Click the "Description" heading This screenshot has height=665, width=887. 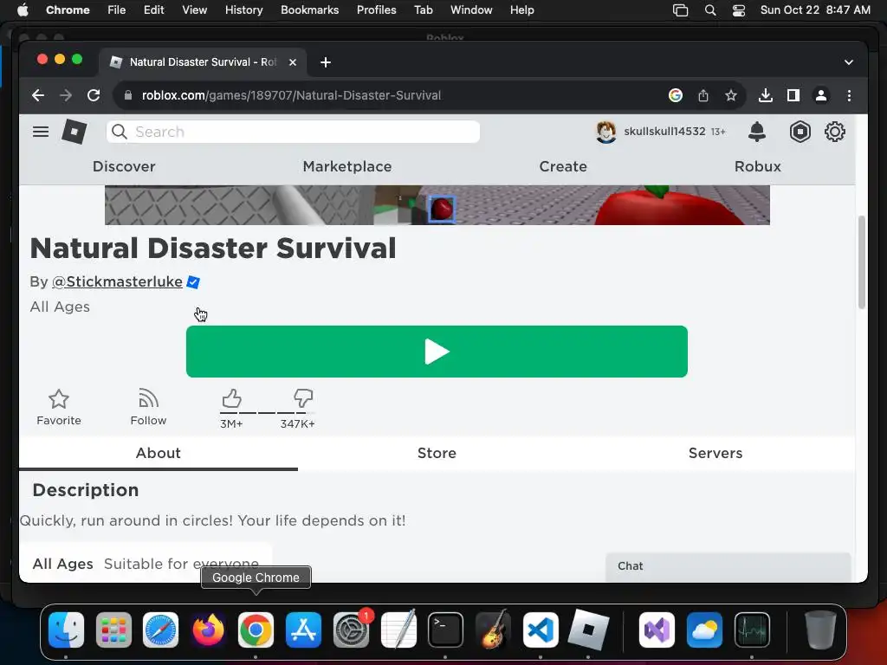[86, 490]
